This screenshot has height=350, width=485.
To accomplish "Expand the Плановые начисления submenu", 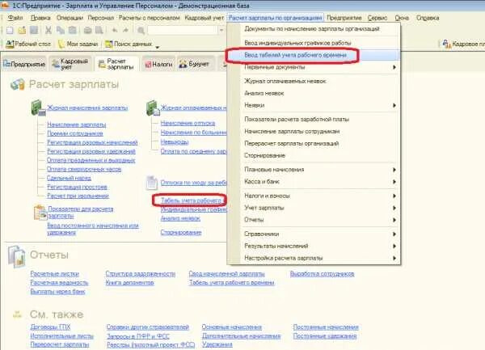I will coord(394,170).
